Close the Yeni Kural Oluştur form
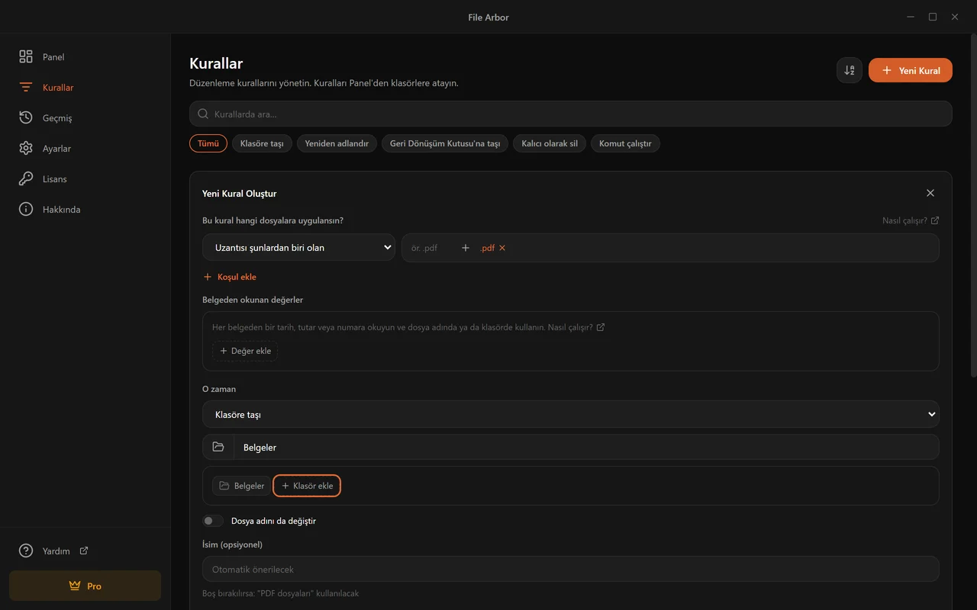 point(930,193)
